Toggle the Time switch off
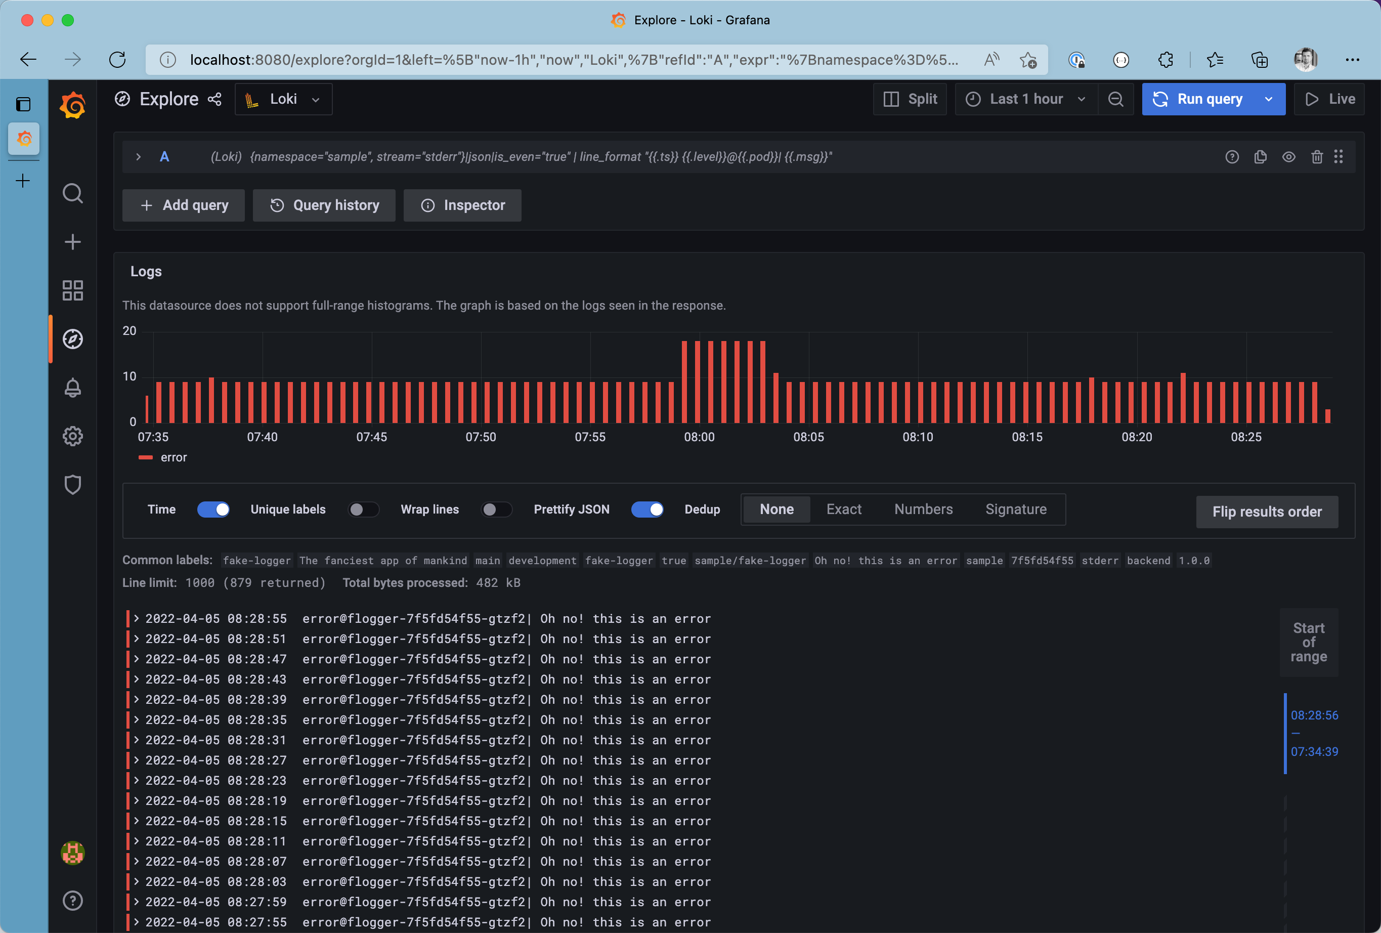Image resolution: width=1381 pixels, height=933 pixels. pyautogui.click(x=213, y=510)
